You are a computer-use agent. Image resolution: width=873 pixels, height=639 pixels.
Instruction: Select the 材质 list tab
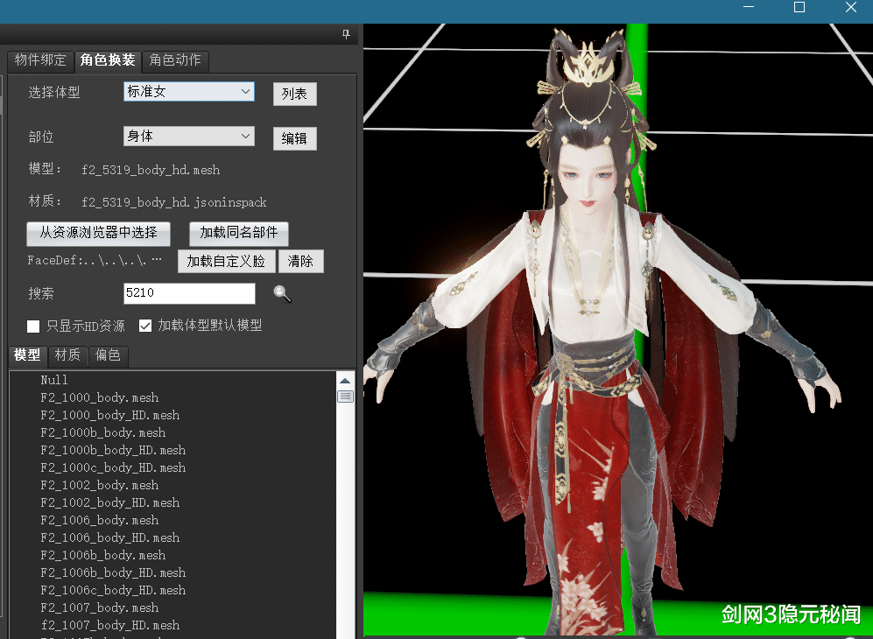tap(68, 355)
